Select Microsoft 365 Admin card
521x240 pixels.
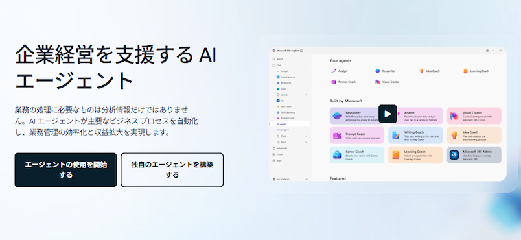(x=474, y=155)
